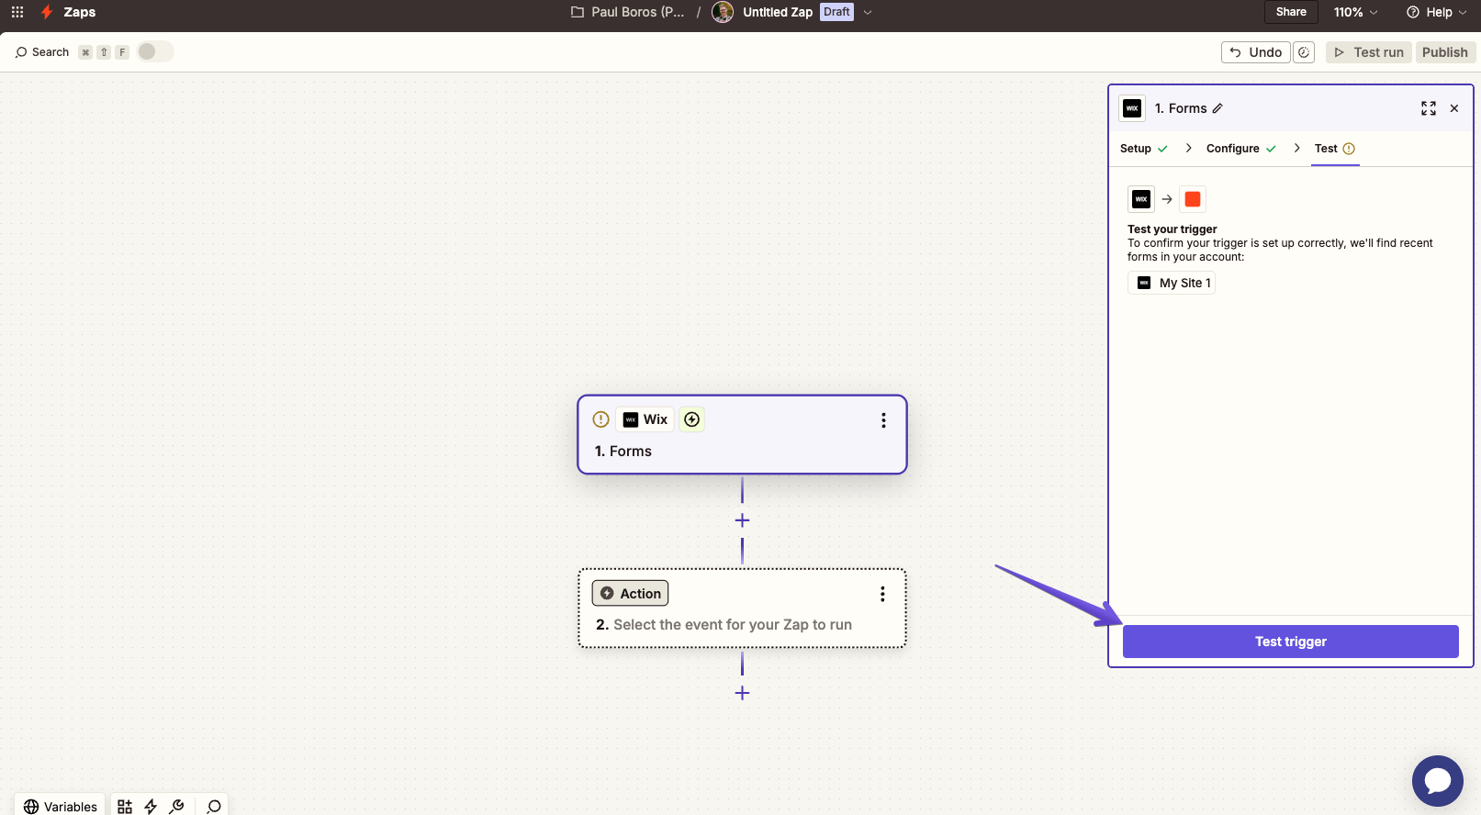
Task: Click the lightning bolt icon in bottom toolbar
Action: pos(151,807)
